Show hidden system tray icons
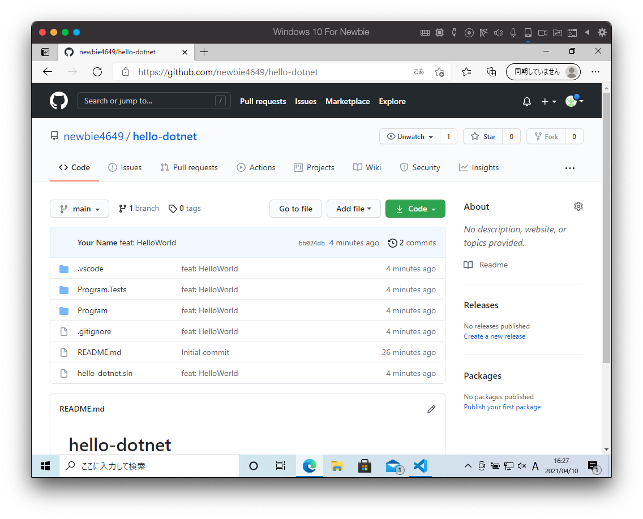The image size is (643, 519). tap(468, 466)
